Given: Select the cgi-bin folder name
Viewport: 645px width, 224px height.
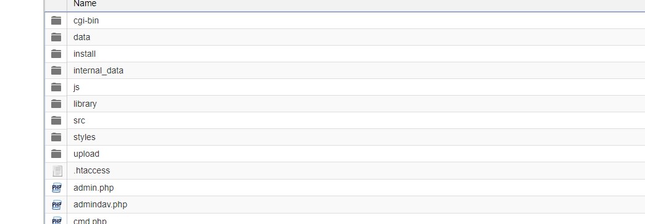Looking at the screenshot, I should 86,20.
